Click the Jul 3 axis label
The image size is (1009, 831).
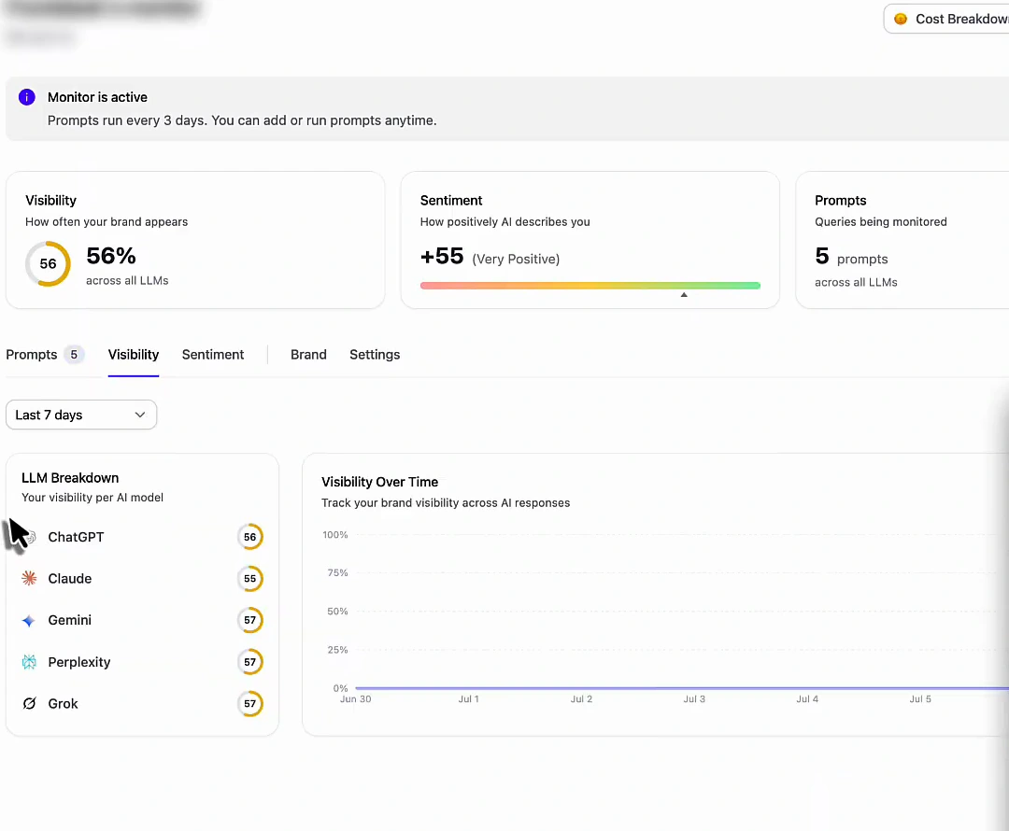click(x=694, y=699)
